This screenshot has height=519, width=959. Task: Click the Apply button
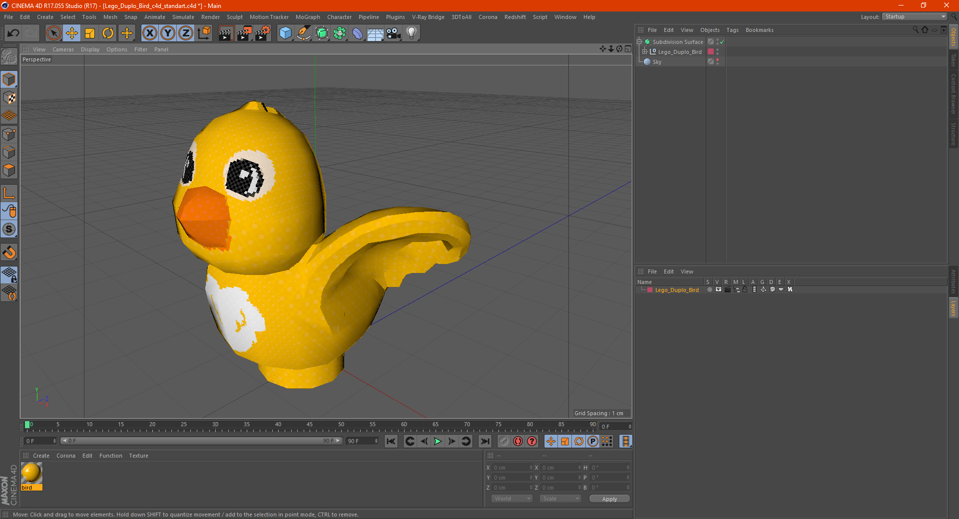click(609, 499)
